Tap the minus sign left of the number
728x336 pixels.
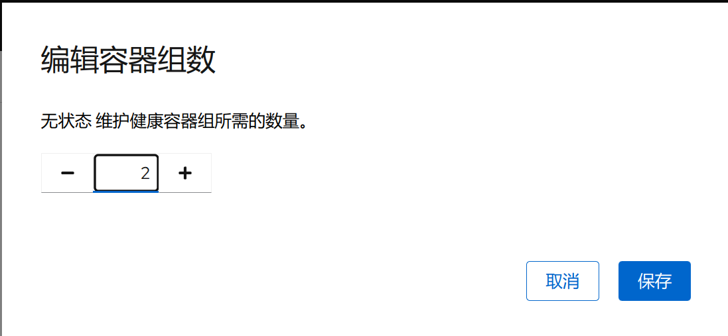[x=68, y=173]
